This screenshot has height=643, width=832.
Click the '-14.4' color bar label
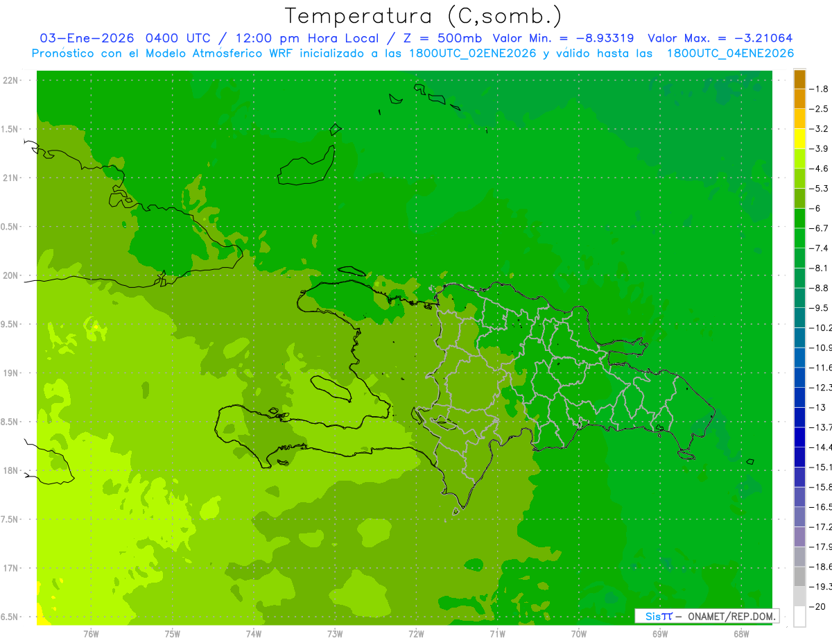(820, 447)
